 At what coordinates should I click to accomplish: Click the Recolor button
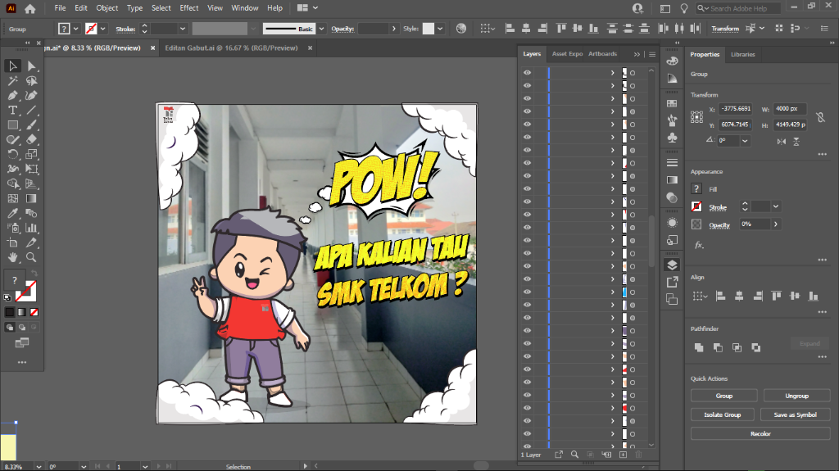(x=760, y=433)
